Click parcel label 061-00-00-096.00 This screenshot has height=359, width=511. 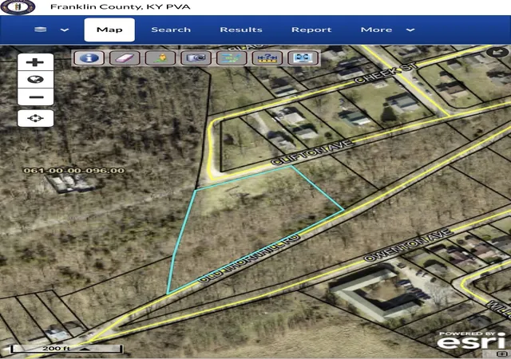74,171
